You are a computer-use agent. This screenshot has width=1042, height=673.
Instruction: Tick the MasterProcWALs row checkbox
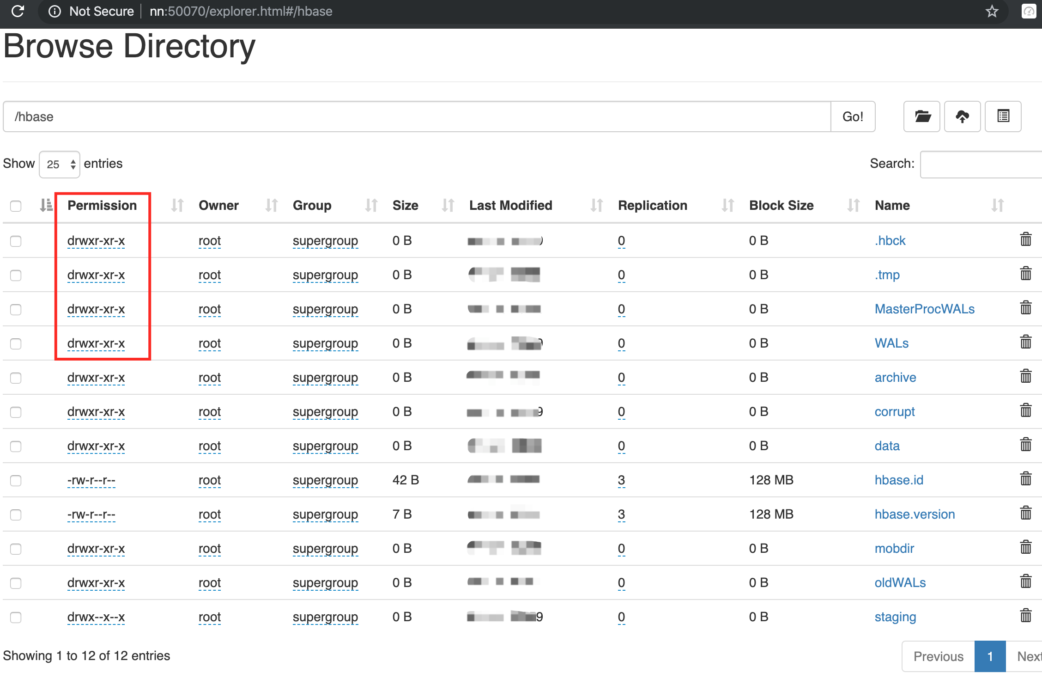[16, 309]
